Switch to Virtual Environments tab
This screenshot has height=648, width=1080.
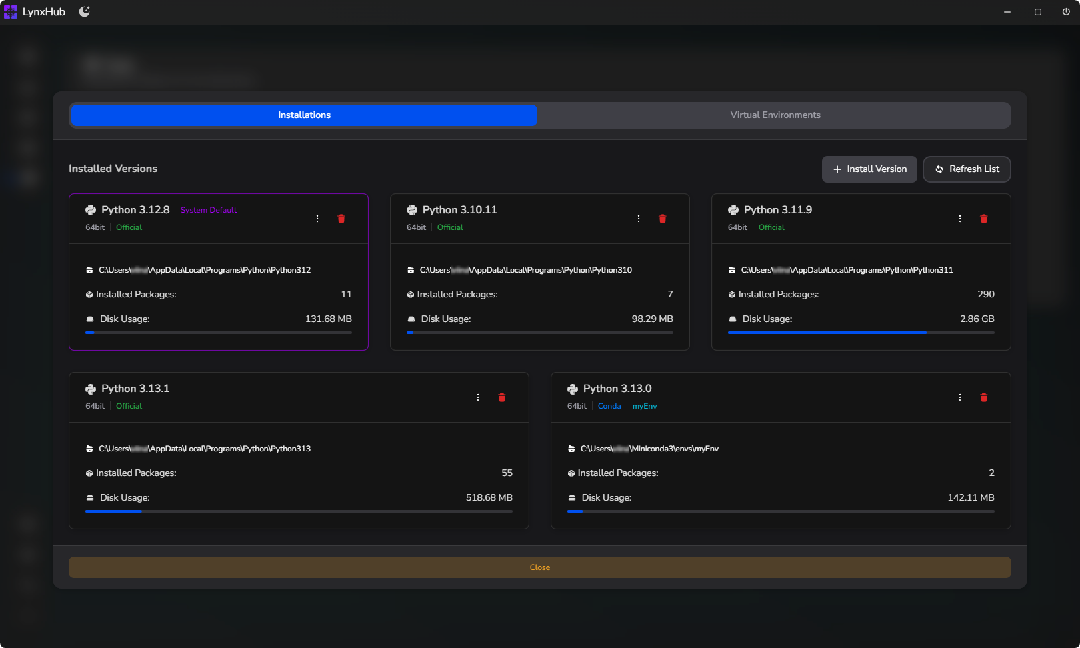775,115
